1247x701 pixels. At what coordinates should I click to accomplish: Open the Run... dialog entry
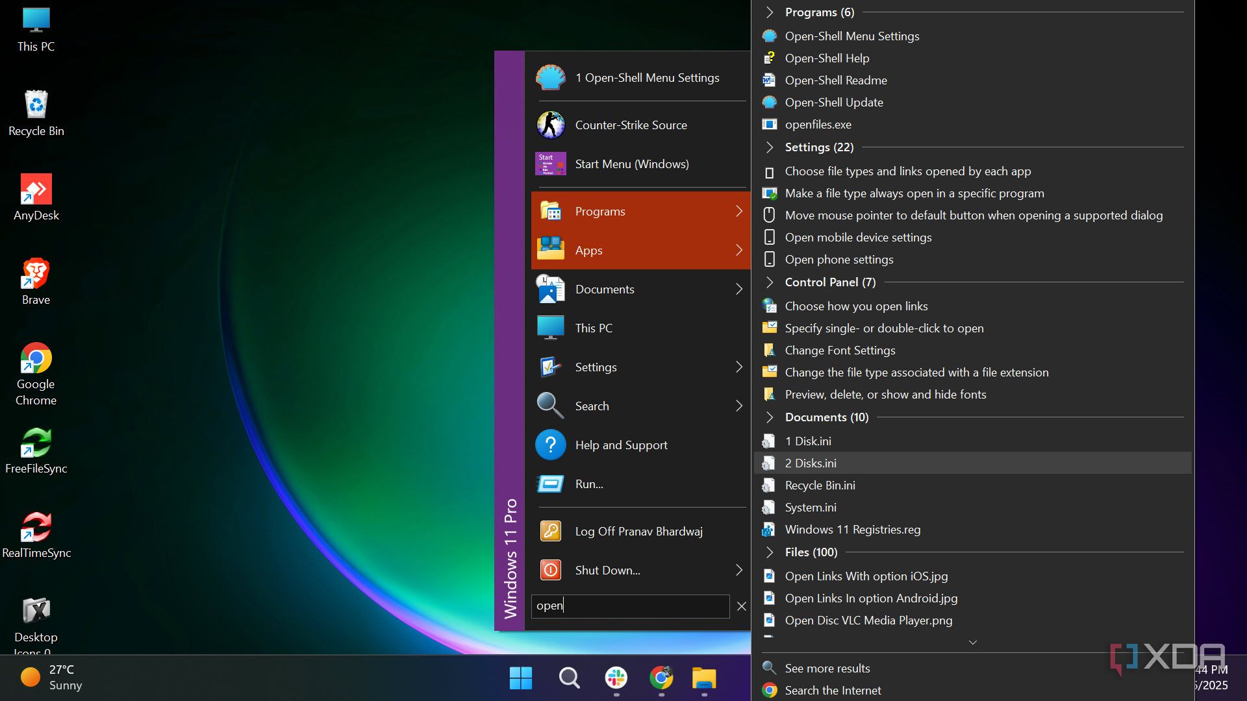click(588, 484)
